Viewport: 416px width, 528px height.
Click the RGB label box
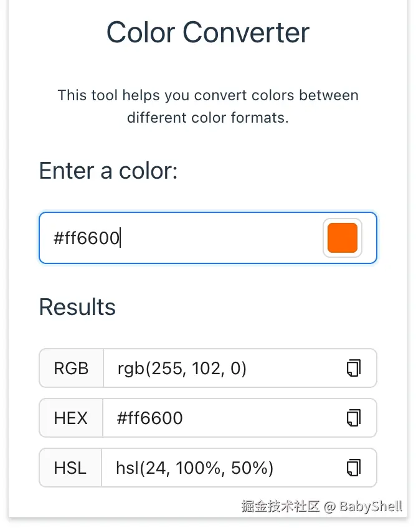pyautogui.click(x=71, y=369)
